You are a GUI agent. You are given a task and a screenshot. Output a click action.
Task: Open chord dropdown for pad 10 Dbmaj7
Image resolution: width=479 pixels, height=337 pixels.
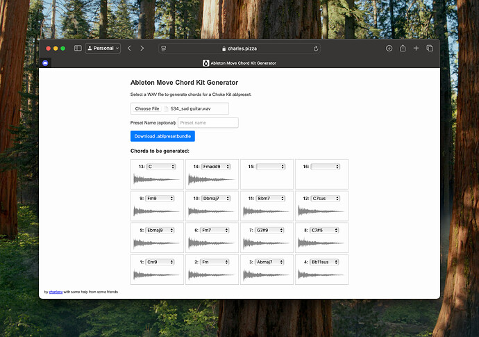click(x=216, y=199)
